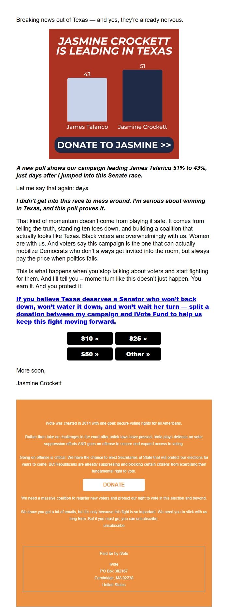The width and height of the screenshot is (228, 607).
Task: Choose the Other donation amount button
Action: [x=138, y=354]
